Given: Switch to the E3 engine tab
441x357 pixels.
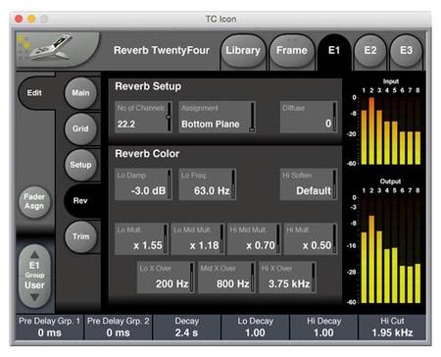Looking at the screenshot, I should click(x=406, y=51).
